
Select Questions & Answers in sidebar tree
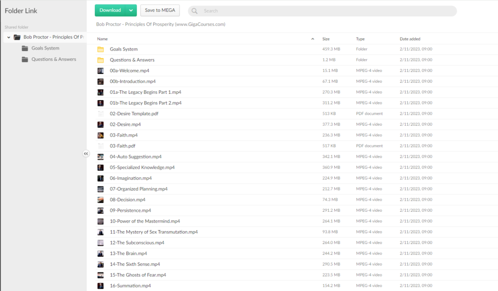coord(53,59)
